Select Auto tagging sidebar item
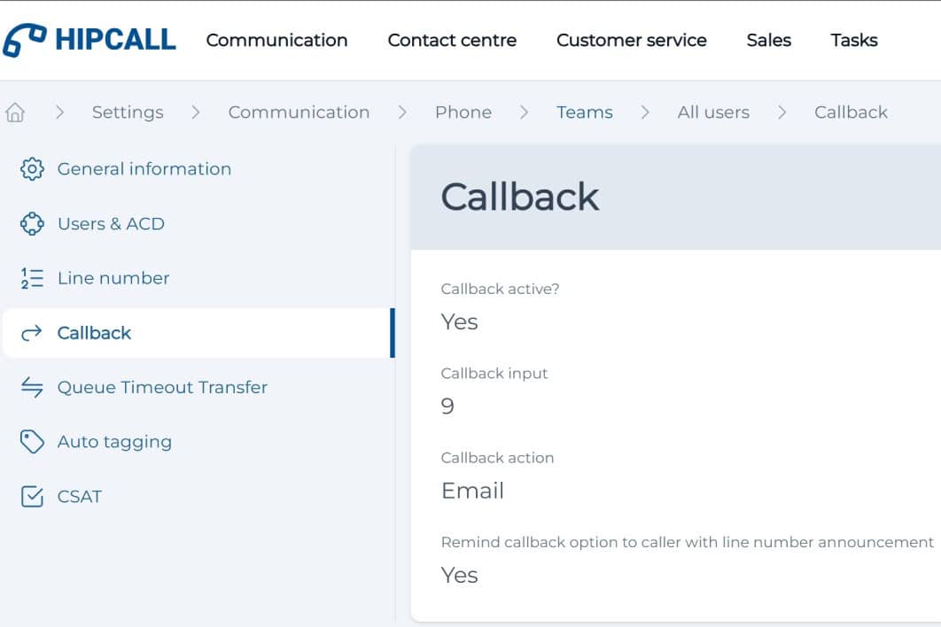 coord(114,442)
